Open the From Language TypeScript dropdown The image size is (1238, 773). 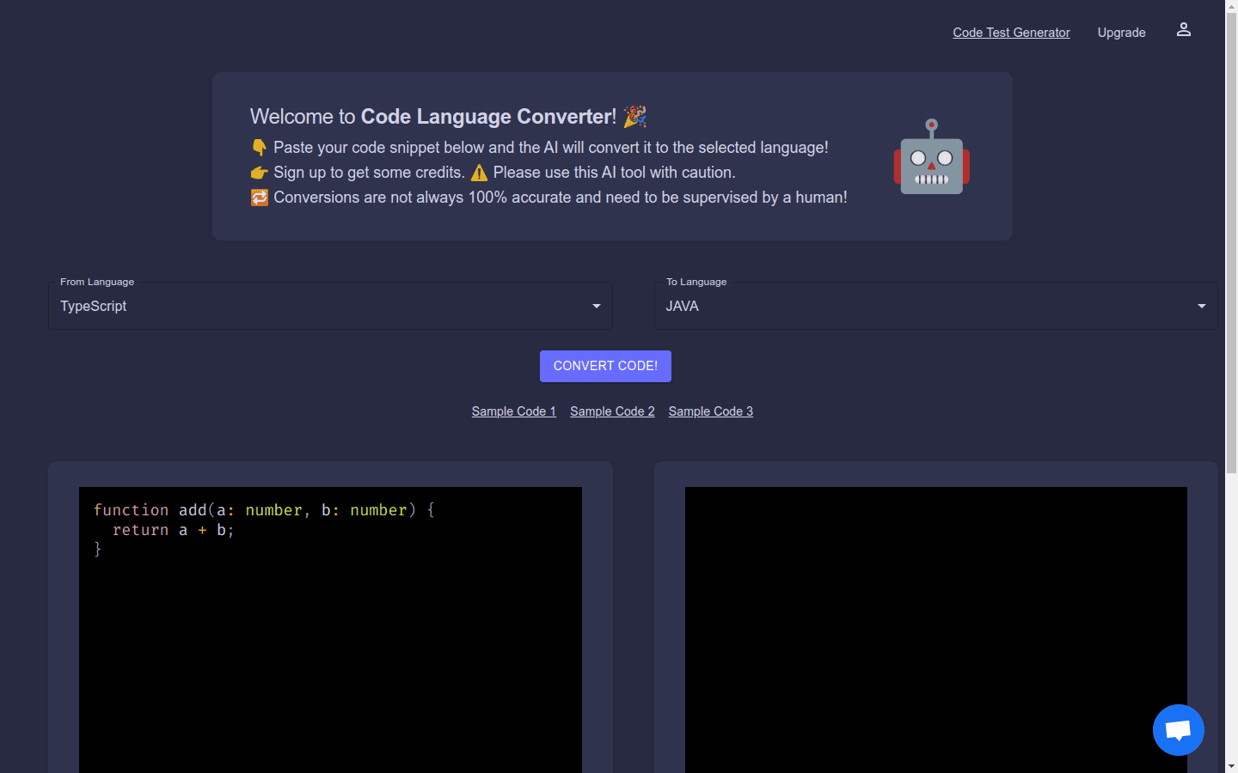pyautogui.click(x=330, y=306)
